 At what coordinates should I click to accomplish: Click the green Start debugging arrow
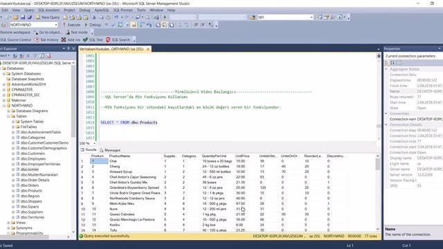[165, 17]
